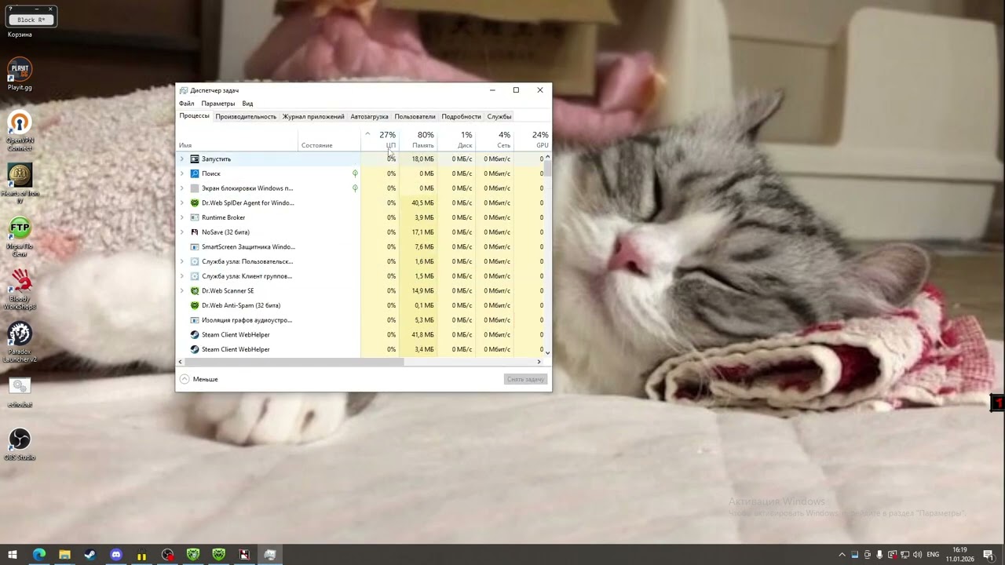
Task: Expand the Runtime Broker process
Action: click(x=182, y=217)
